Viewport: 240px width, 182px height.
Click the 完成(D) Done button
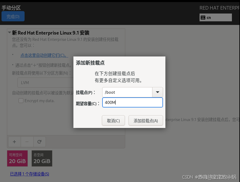coord(13,16)
